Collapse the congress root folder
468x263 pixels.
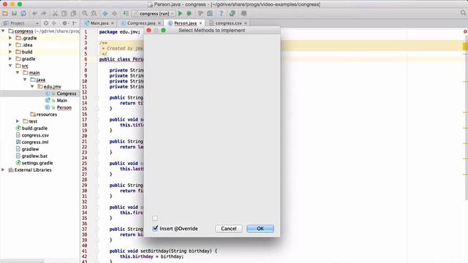click(3, 31)
